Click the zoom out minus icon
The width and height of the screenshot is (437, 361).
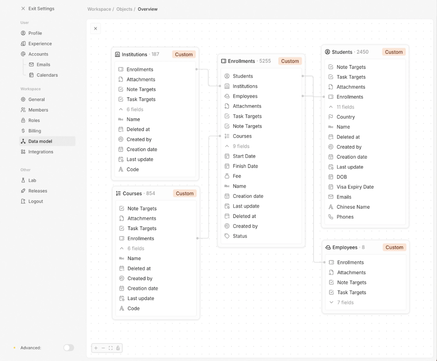pos(103,348)
